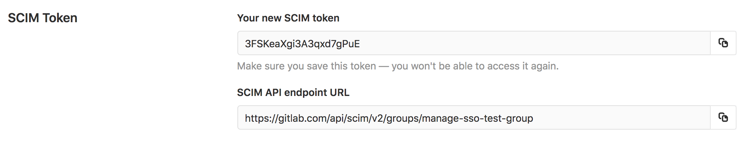This screenshot has height=159, width=753.
Task: Click the "SCIM API endpoint URL" label
Action: pos(293,92)
